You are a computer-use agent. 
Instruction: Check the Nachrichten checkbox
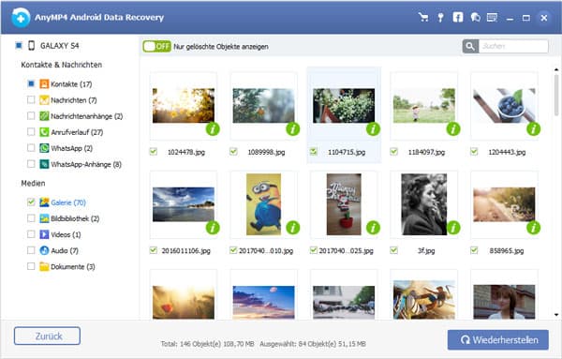pos(31,99)
